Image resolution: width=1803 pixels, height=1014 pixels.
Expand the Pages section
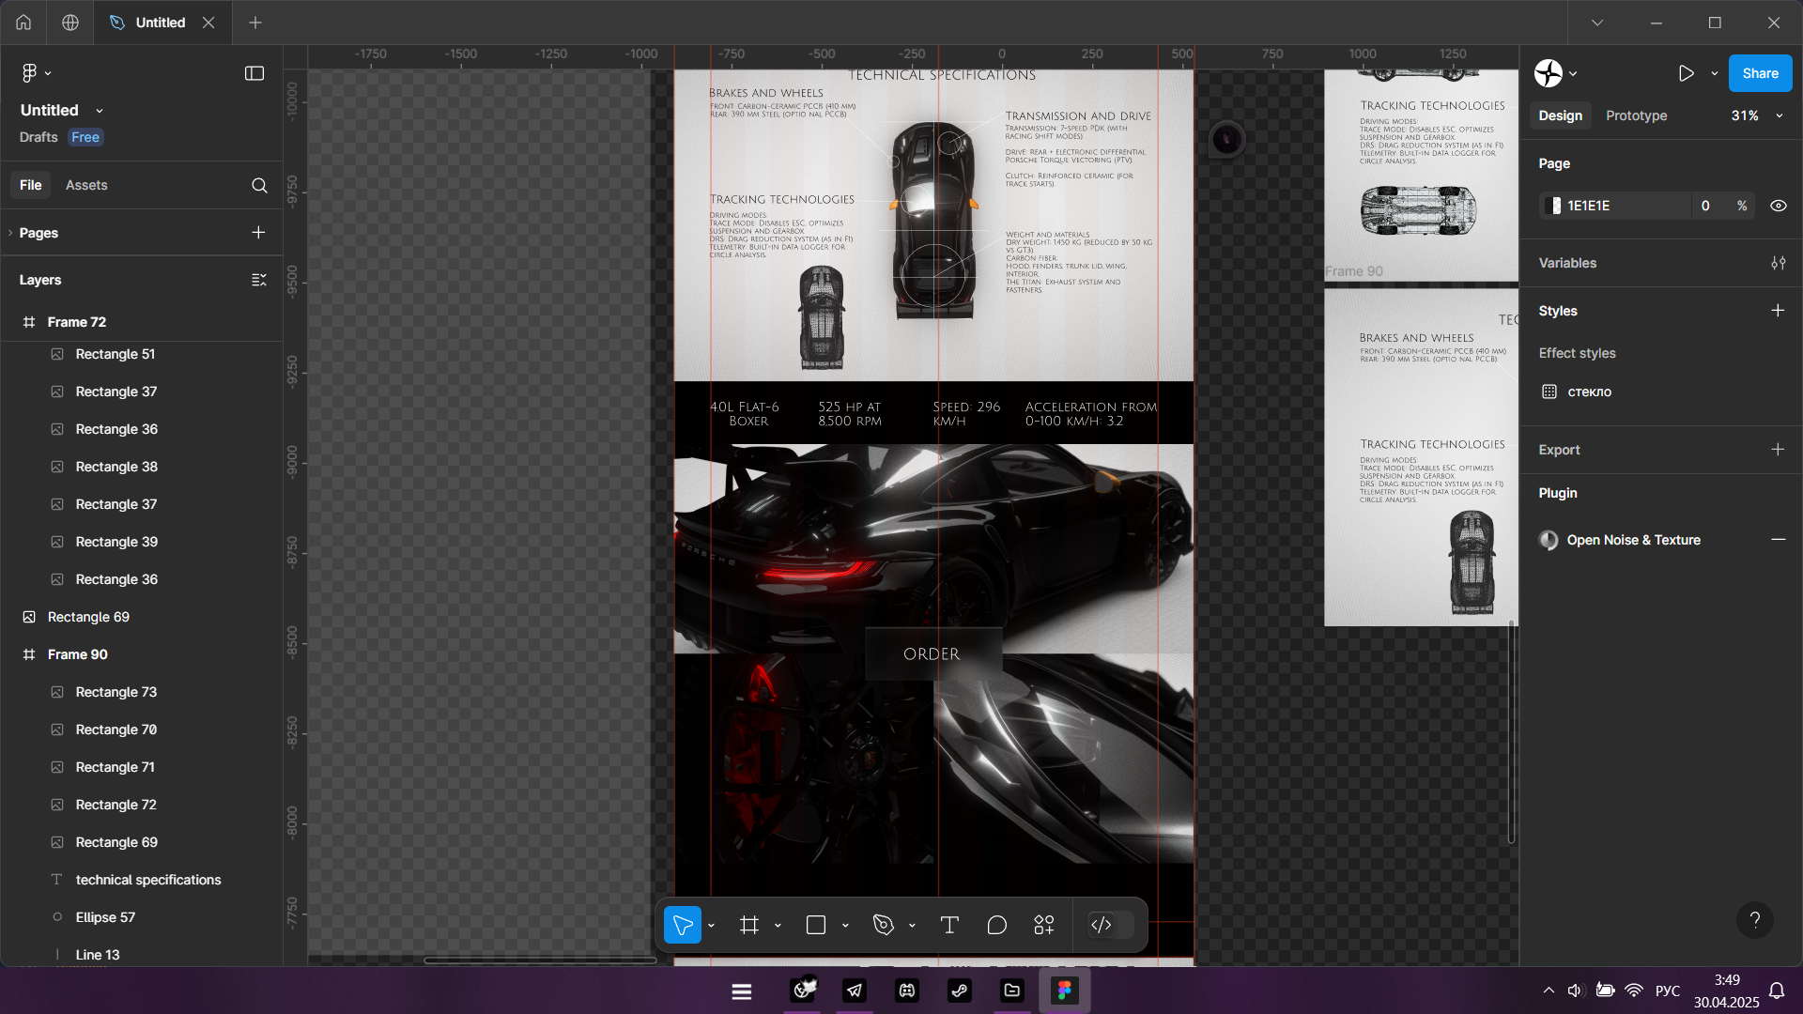39,233
